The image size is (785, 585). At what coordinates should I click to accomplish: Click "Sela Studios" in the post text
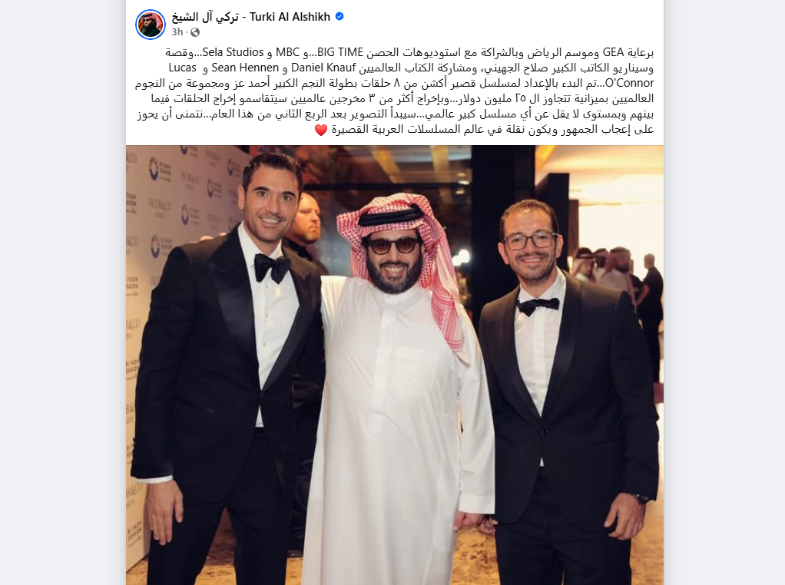point(233,52)
